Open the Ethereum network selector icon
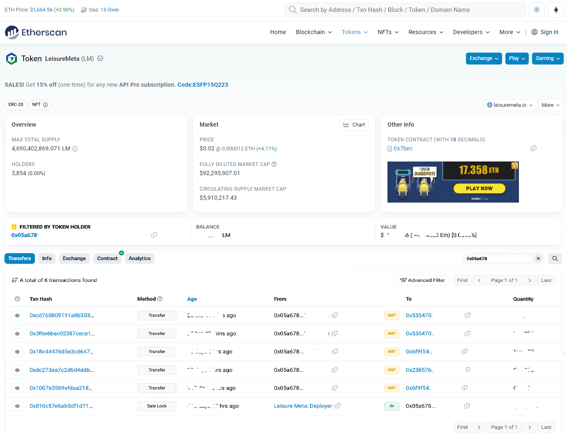The width and height of the screenshot is (567, 436). click(x=556, y=10)
